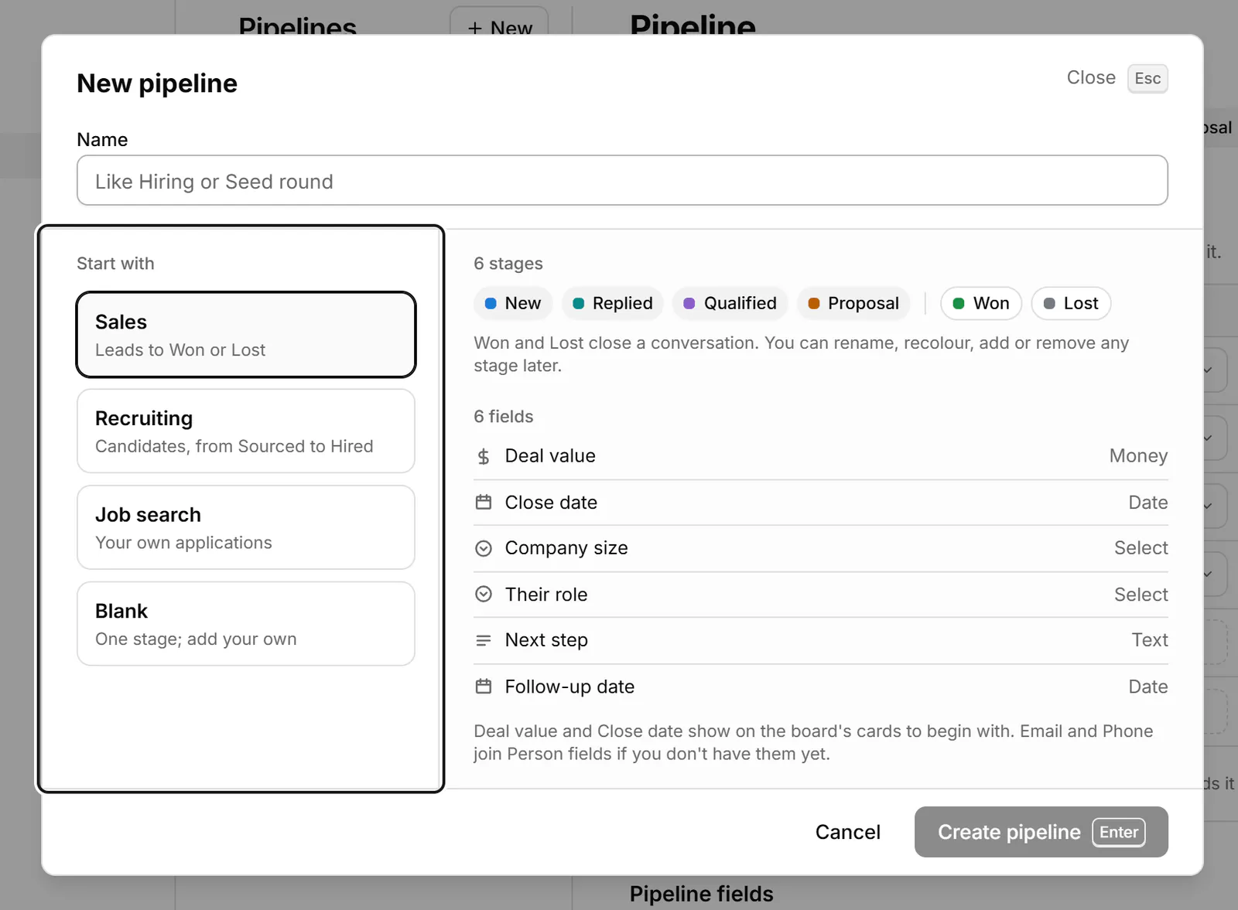Select the Sales template option
Screen dimensions: 1238x910
point(246,335)
